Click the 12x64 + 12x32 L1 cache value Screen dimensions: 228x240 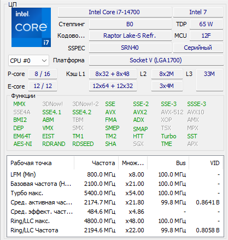click(x=113, y=86)
